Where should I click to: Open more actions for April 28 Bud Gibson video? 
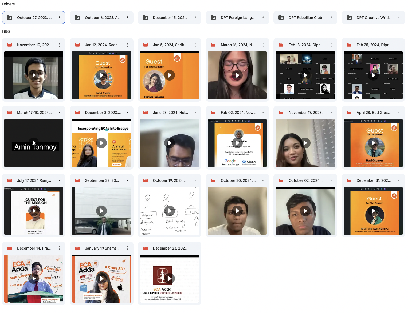click(x=399, y=113)
